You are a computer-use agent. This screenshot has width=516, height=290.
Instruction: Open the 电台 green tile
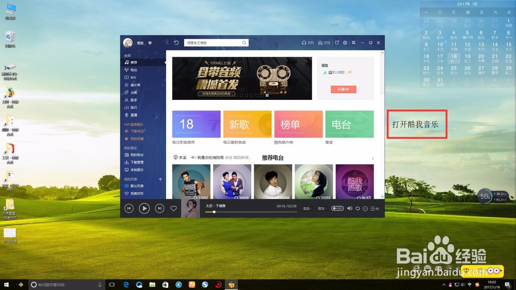[x=349, y=124]
